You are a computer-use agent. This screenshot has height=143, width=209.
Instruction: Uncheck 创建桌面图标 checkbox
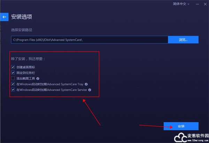tap(13, 67)
